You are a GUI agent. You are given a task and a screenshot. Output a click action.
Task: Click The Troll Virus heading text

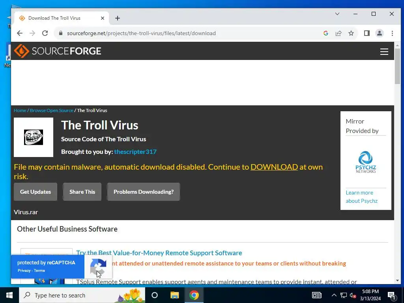point(100,125)
